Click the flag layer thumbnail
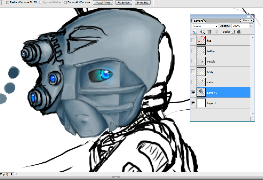263x180 pixels. point(201,40)
